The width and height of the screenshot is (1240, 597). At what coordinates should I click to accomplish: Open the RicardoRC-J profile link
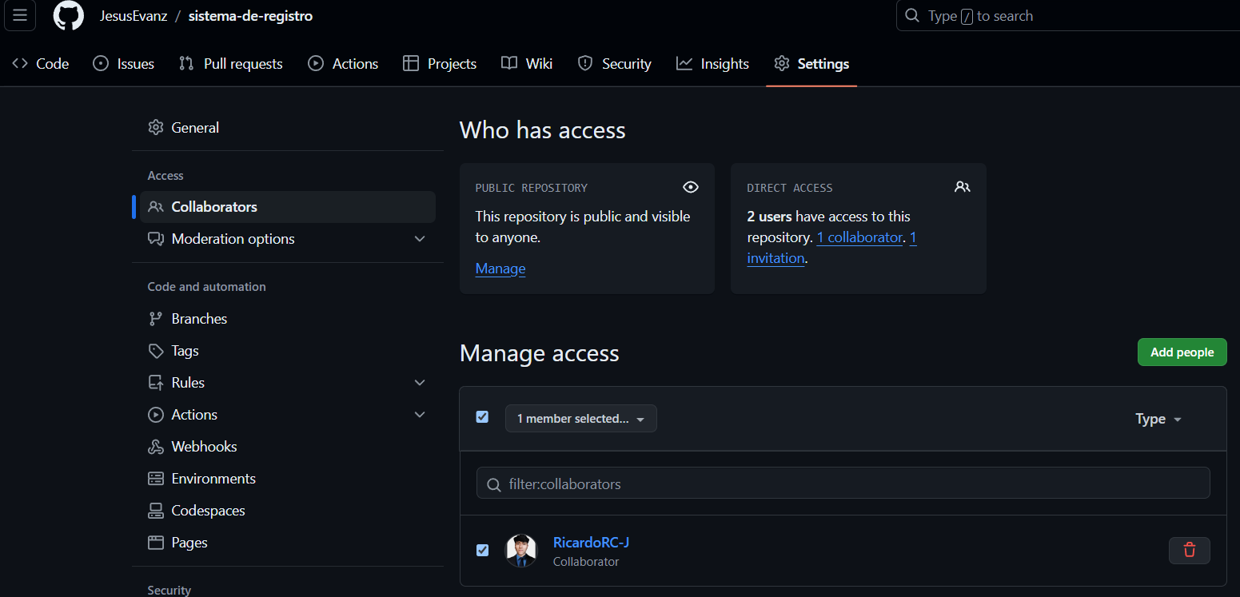coord(592,543)
